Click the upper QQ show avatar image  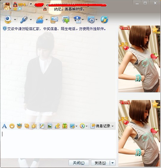pos(139,59)
